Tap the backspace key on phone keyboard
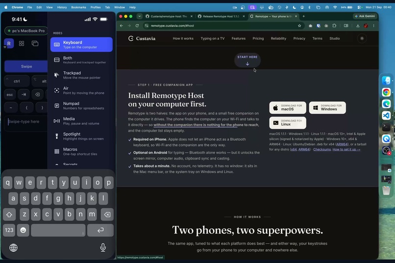The image size is (395, 263). point(107,215)
